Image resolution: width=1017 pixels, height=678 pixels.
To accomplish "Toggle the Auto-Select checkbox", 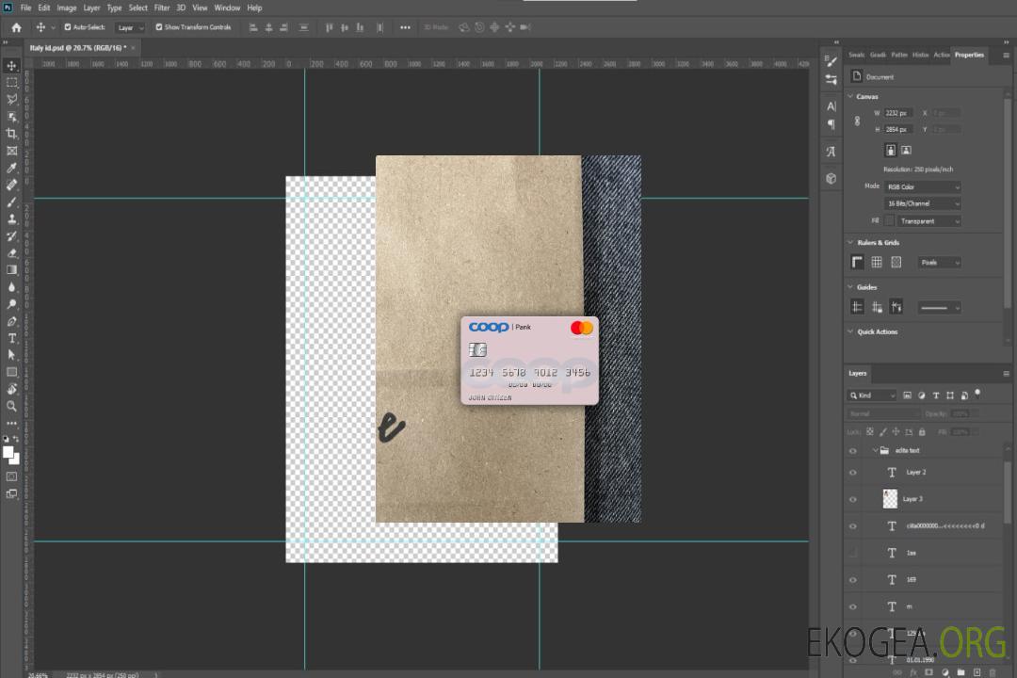I will [68, 27].
